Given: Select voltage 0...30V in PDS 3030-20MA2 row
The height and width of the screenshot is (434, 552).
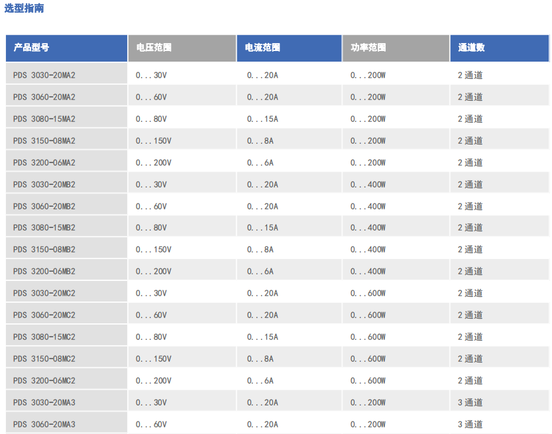Looking at the screenshot, I should (x=151, y=76).
